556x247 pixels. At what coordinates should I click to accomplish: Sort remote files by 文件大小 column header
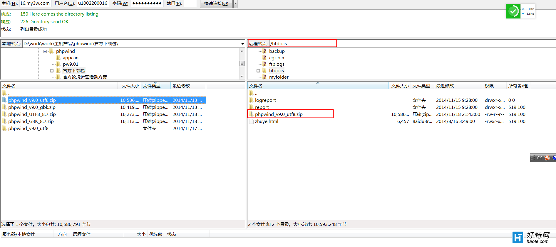pyautogui.click(x=400, y=86)
